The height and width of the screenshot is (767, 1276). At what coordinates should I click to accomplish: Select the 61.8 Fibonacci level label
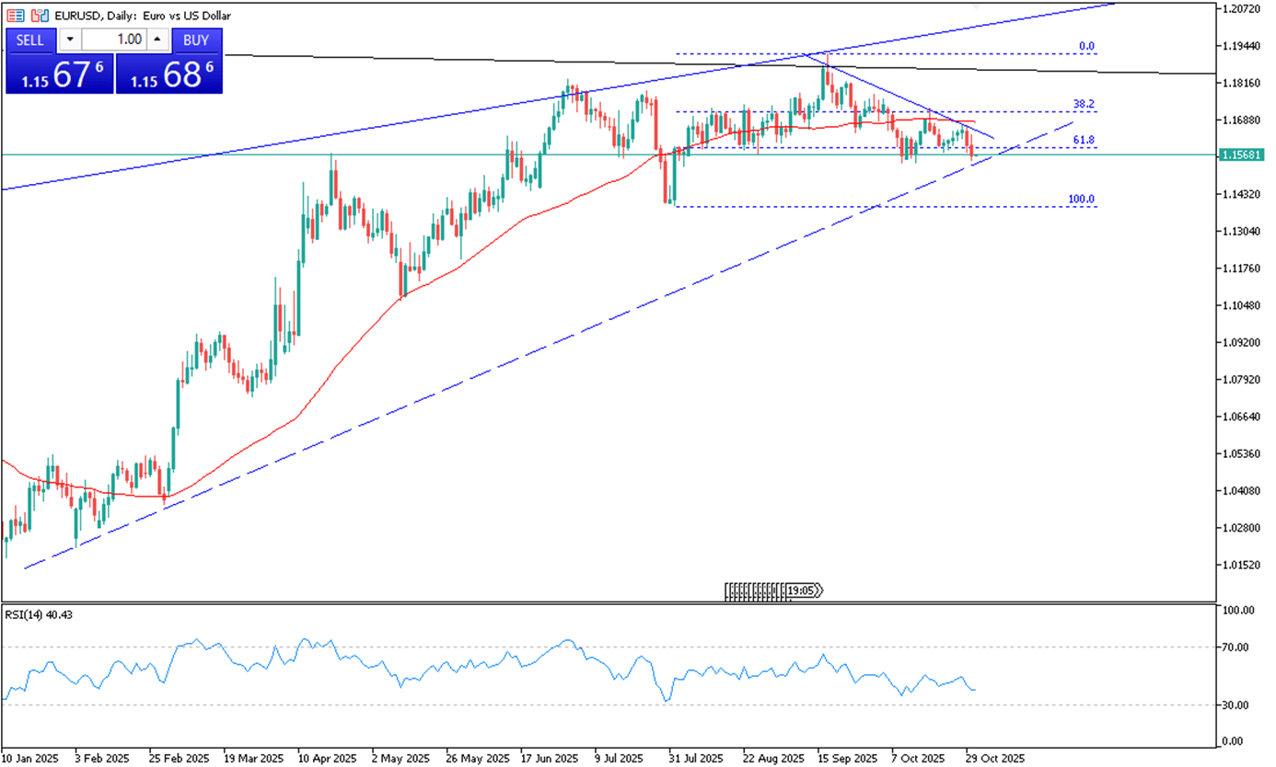click(1083, 141)
